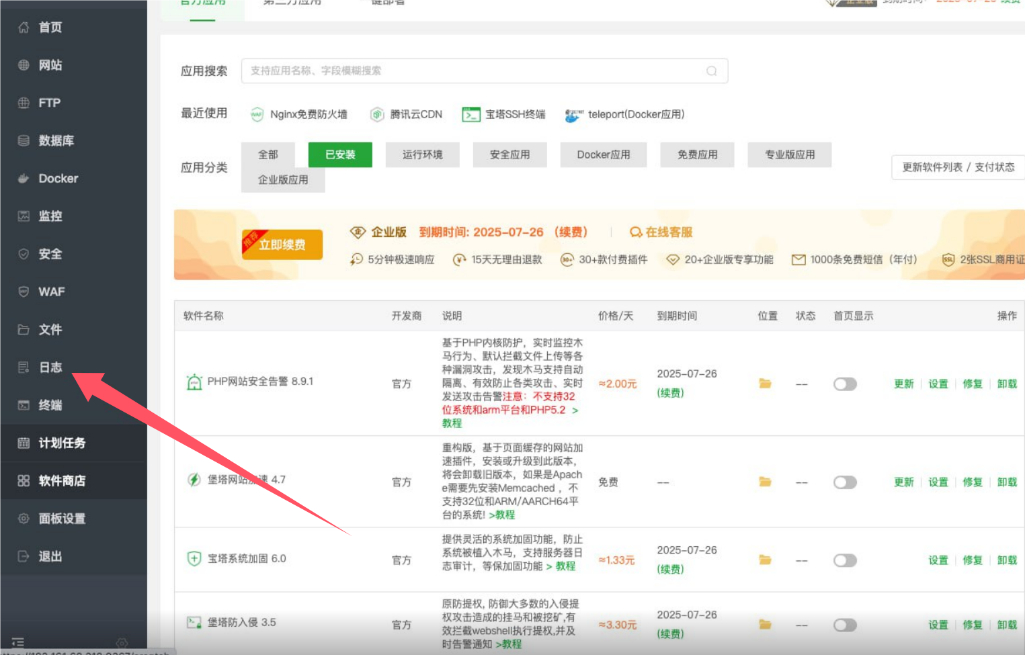This screenshot has height=655, width=1025.
Task: Click 卸载 for PHP网站安全告警
Action: tap(1007, 384)
